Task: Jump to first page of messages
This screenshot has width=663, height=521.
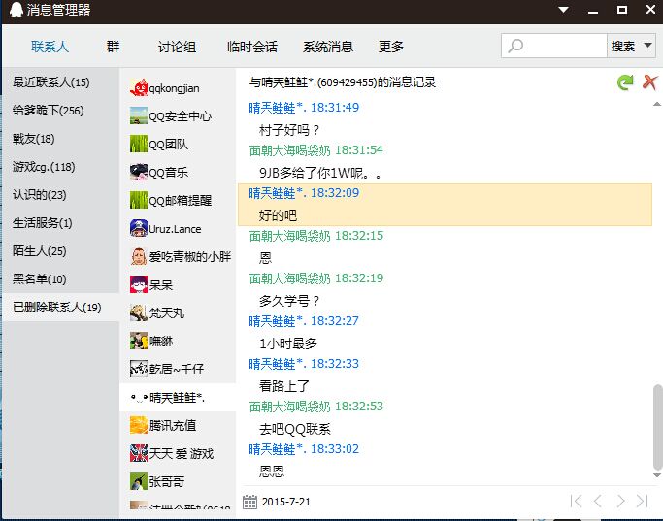Action: coord(576,502)
